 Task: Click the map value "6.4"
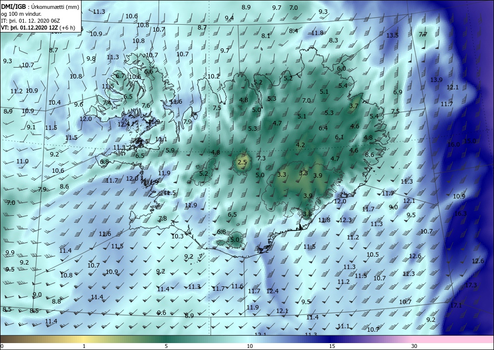pyautogui.click(x=323, y=128)
